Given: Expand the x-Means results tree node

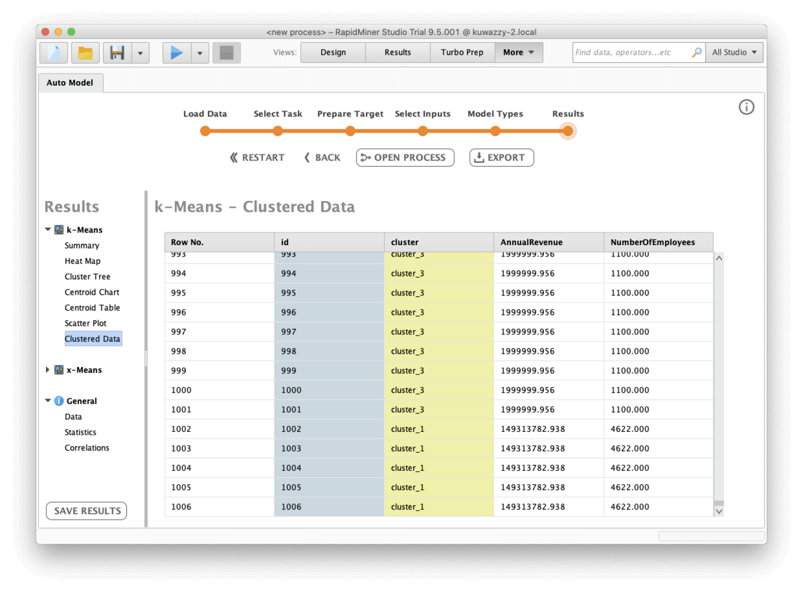Looking at the screenshot, I should [x=48, y=370].
